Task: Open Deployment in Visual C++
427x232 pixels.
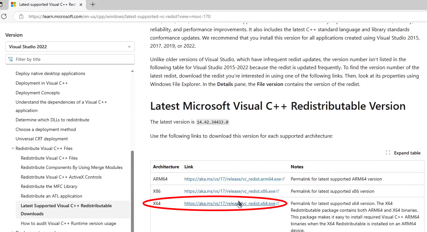Action: [42, 83]
